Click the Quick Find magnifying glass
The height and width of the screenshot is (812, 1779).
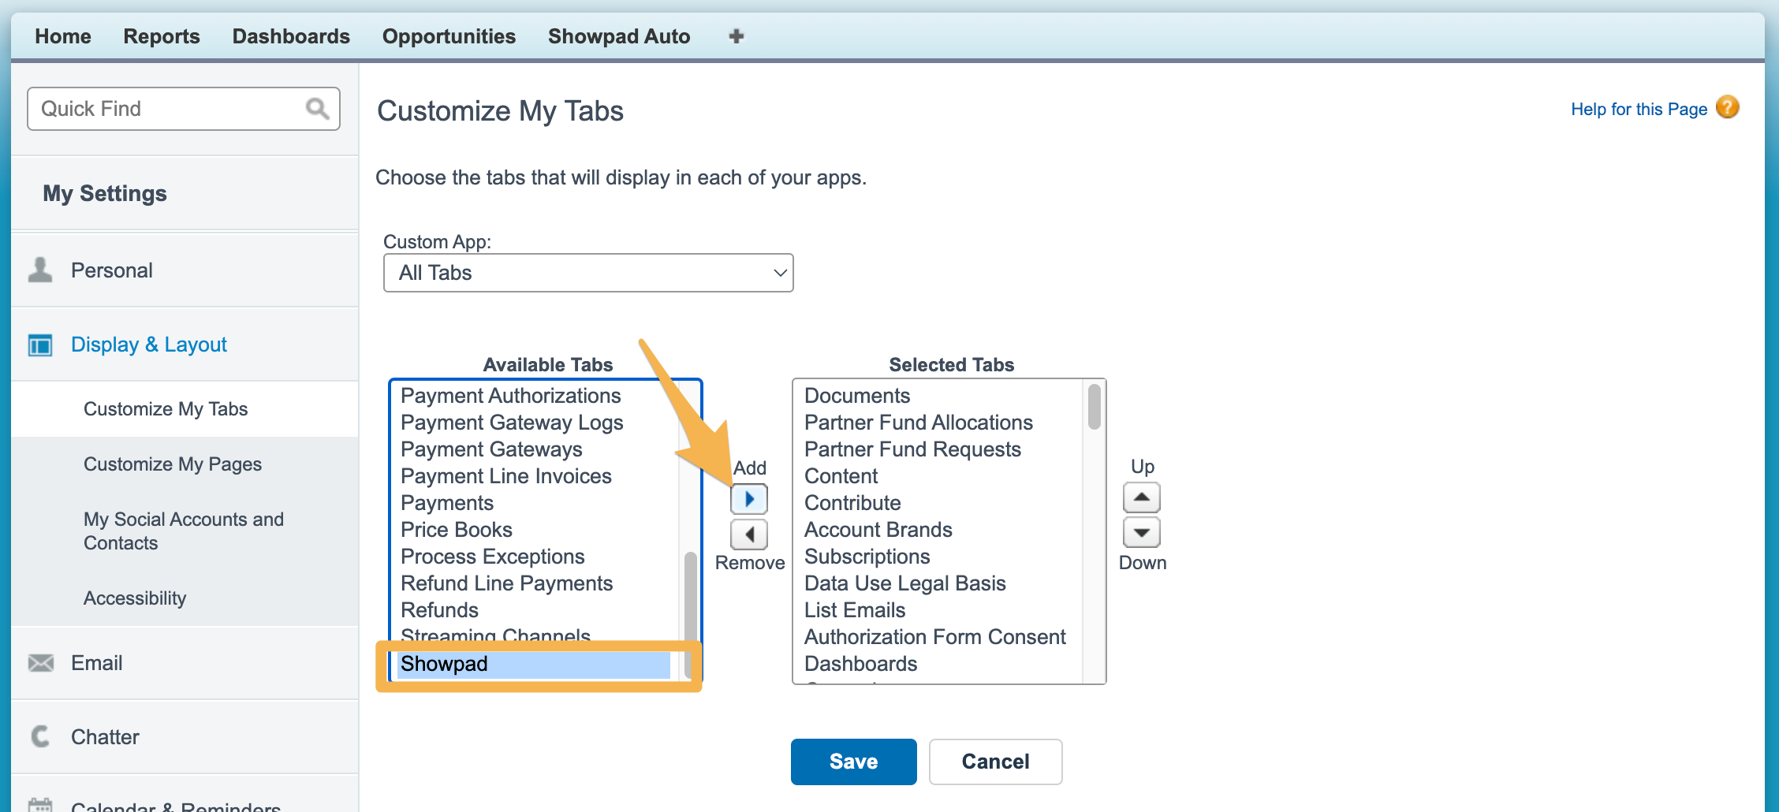pos(317,108)
